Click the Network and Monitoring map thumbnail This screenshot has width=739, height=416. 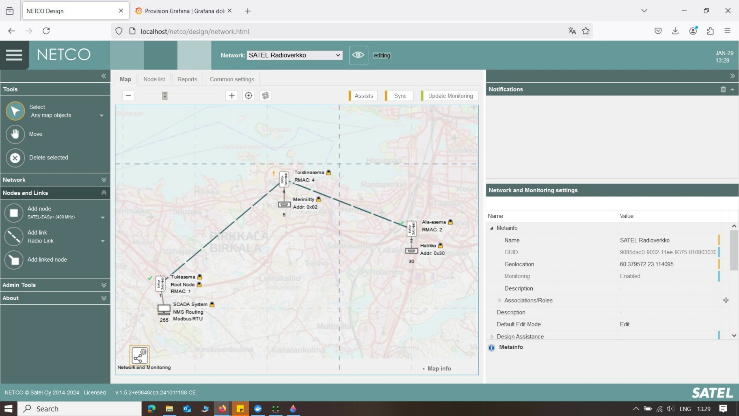(140, 355)
